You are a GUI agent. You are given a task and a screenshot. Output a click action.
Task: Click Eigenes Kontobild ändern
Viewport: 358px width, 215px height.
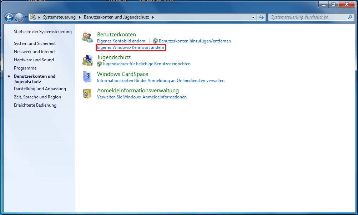[x=121, y=41]
